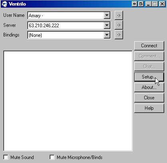This screenshot has width=167, height=163.
Task: Click the double-arrow title bar icon
Action: point(135,4)
